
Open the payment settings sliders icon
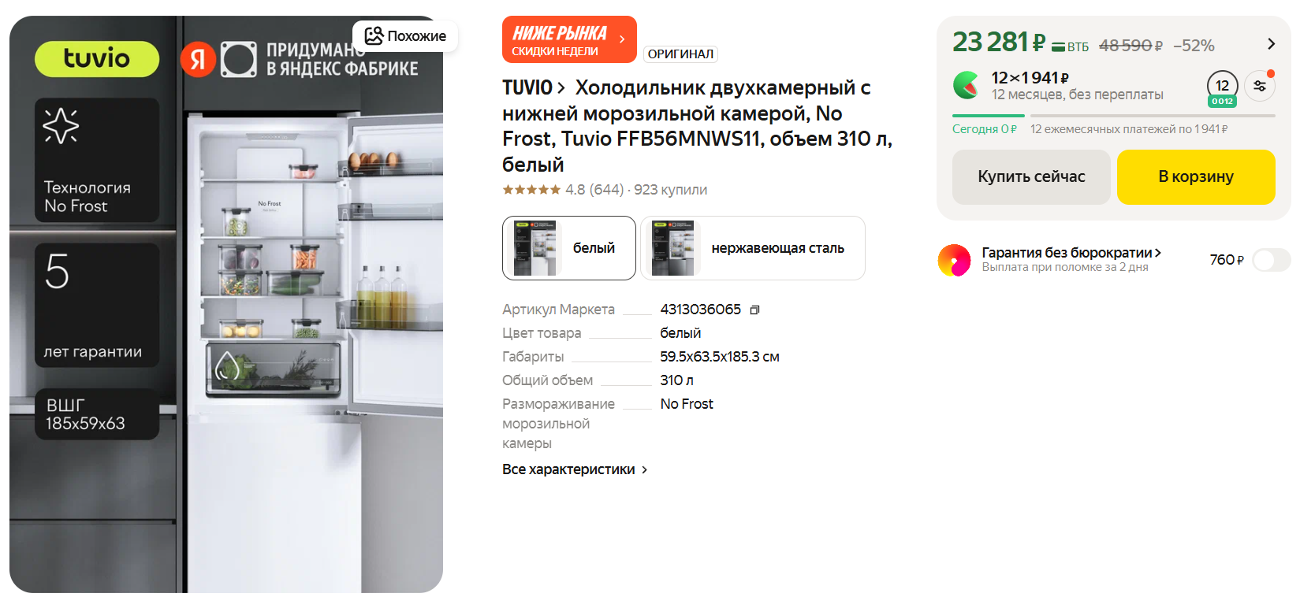click(1260, 86)
